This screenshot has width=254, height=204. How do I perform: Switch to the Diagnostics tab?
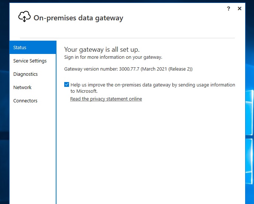[33, 74]
